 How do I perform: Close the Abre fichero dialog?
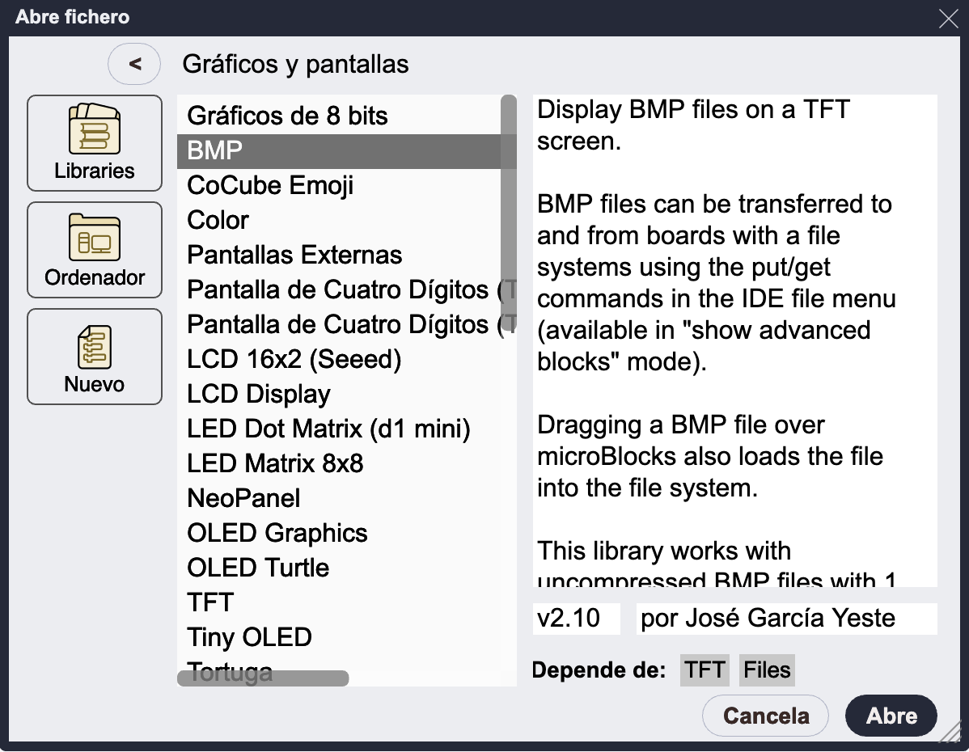pyautogui.click(x=948, y=18)
